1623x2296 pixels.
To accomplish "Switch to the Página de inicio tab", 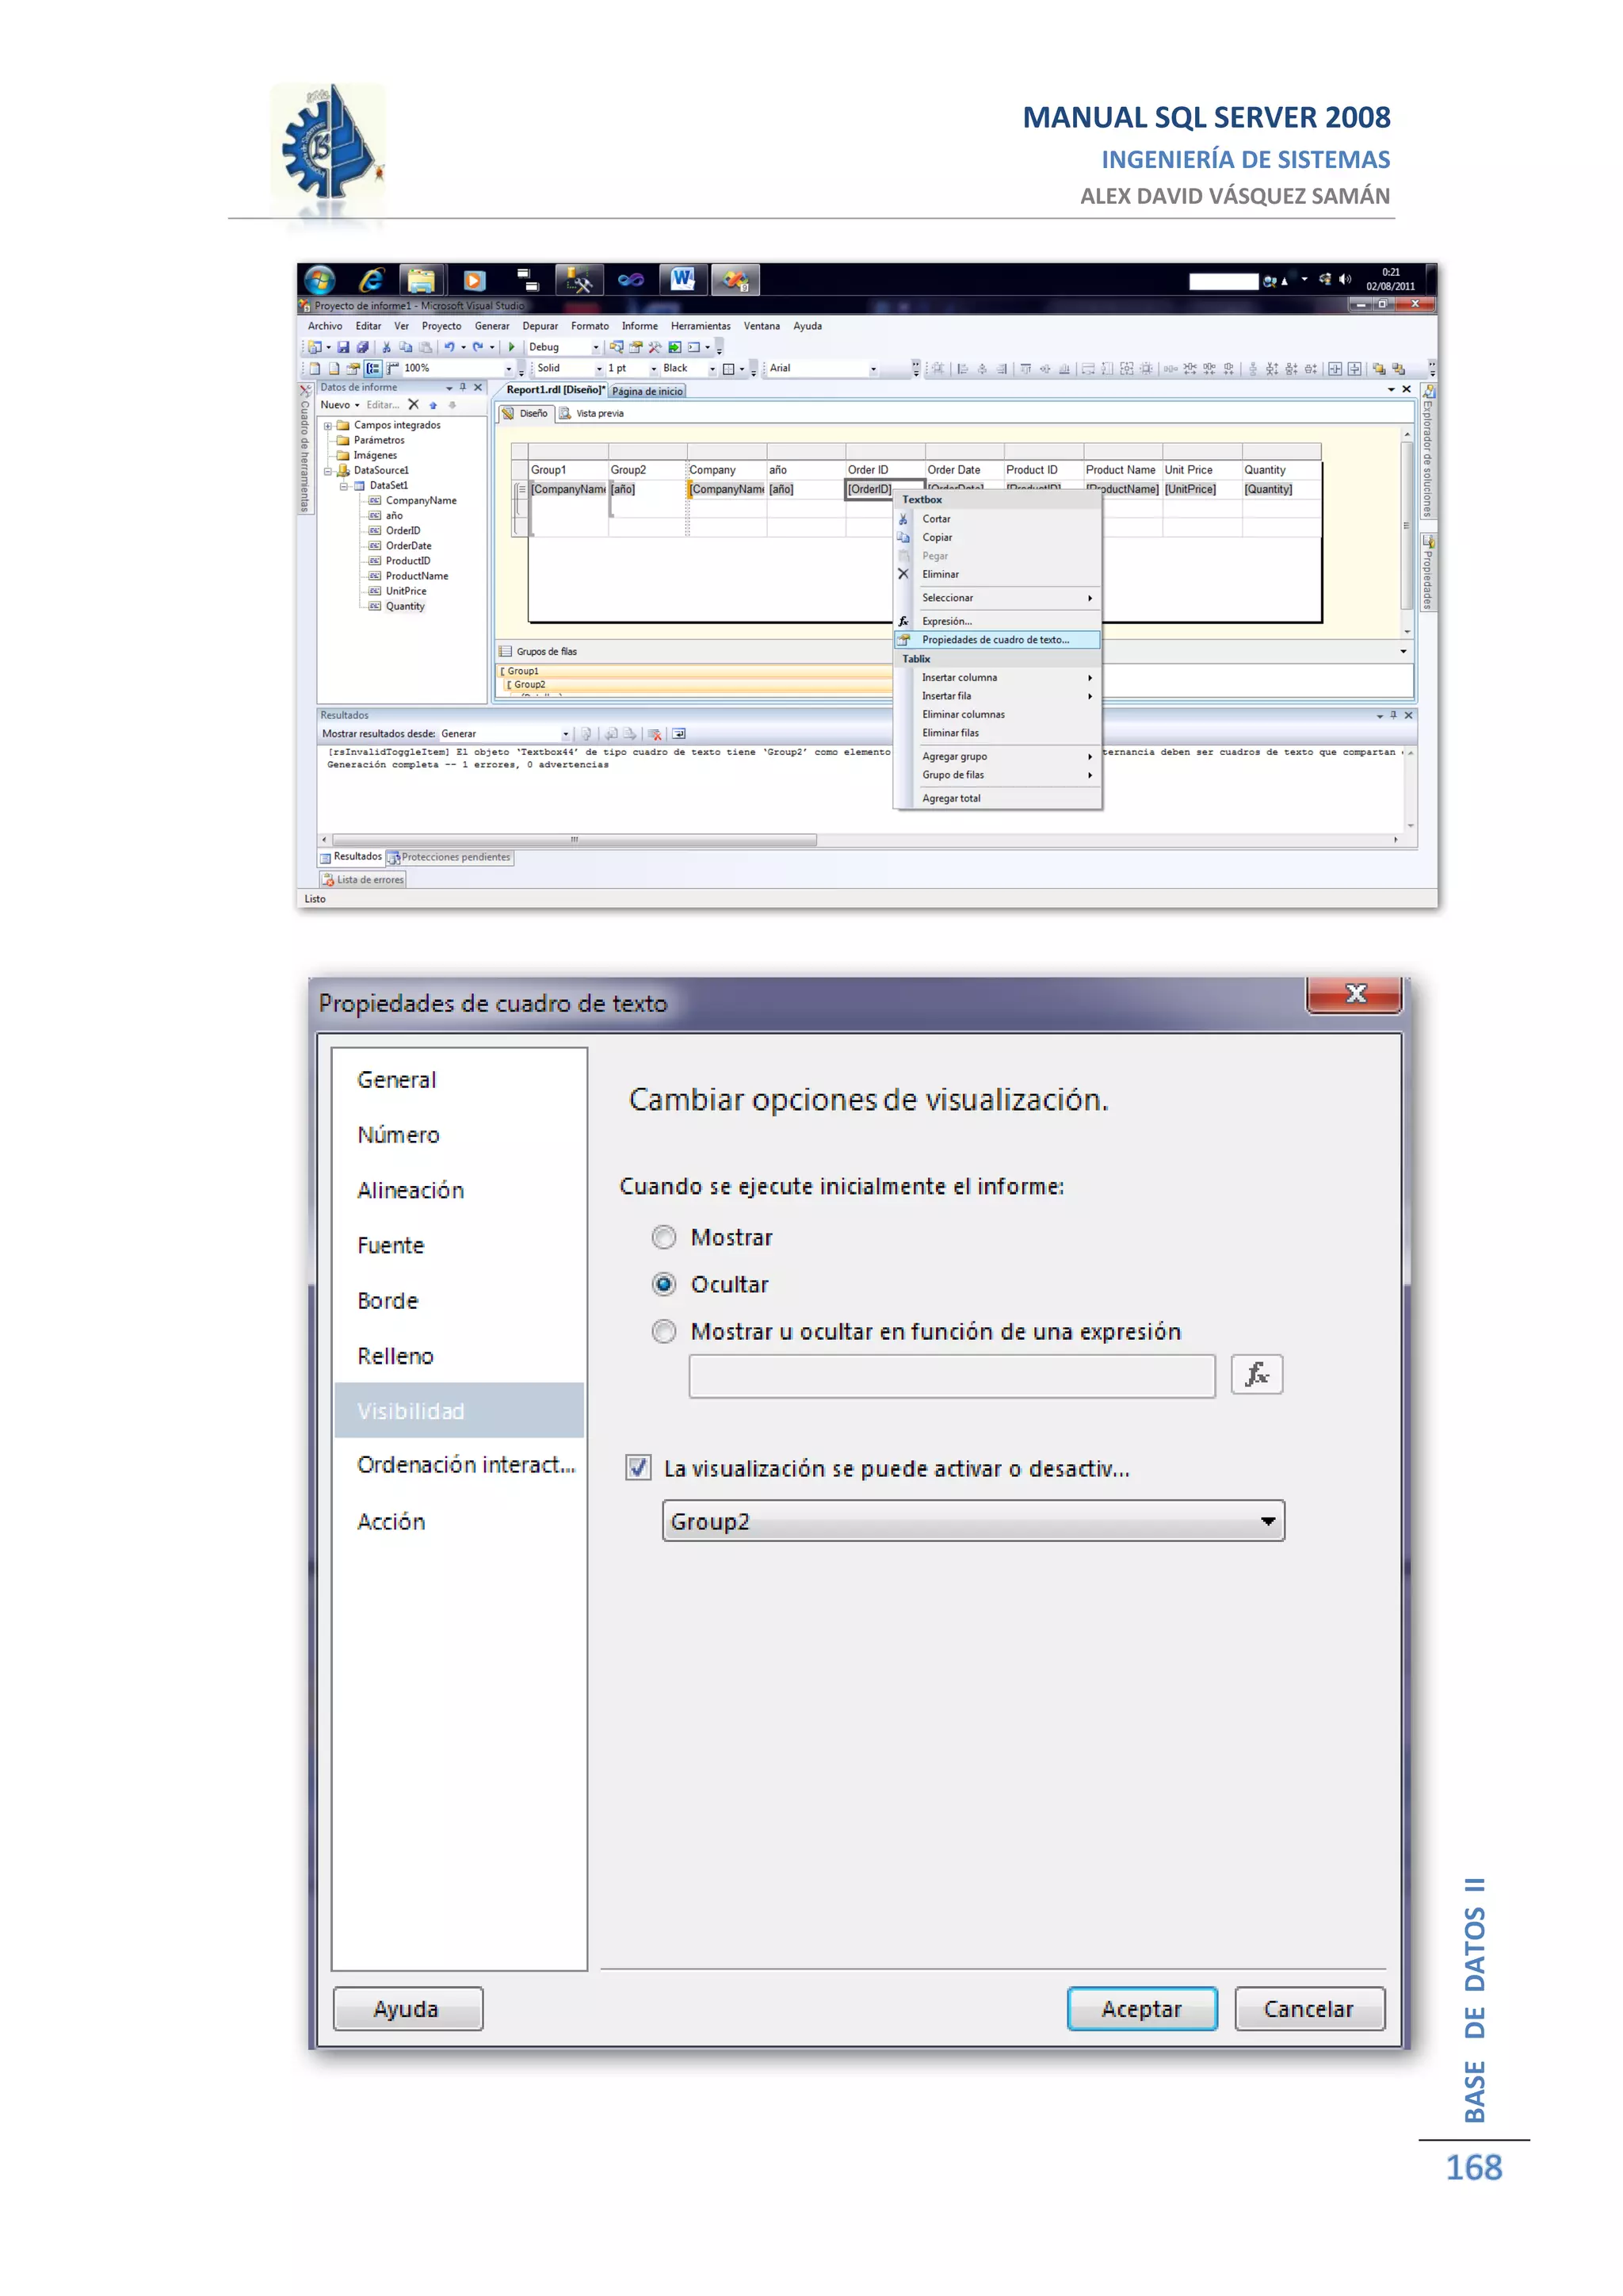I will 647,391.
